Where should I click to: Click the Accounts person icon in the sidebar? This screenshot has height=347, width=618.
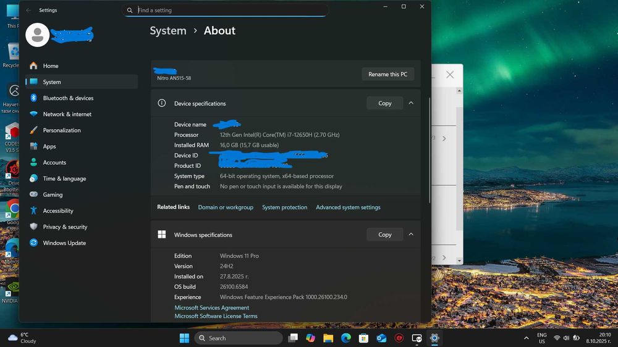33,162
